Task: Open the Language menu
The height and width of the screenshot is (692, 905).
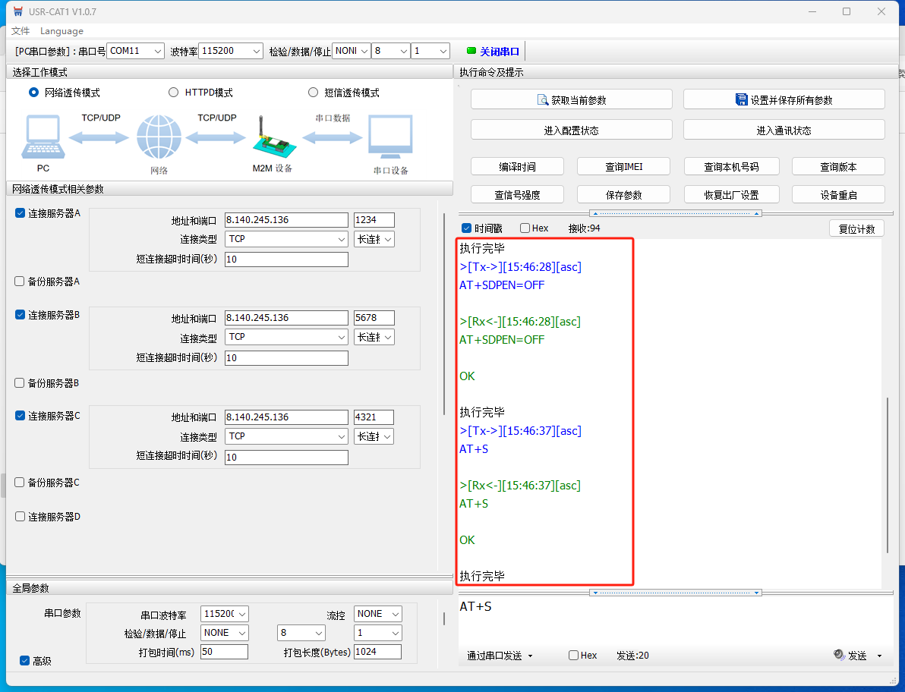Action: point(61,31)
